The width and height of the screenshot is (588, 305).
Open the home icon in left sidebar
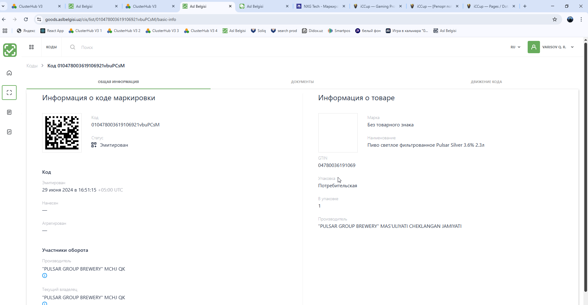[9, 73]
